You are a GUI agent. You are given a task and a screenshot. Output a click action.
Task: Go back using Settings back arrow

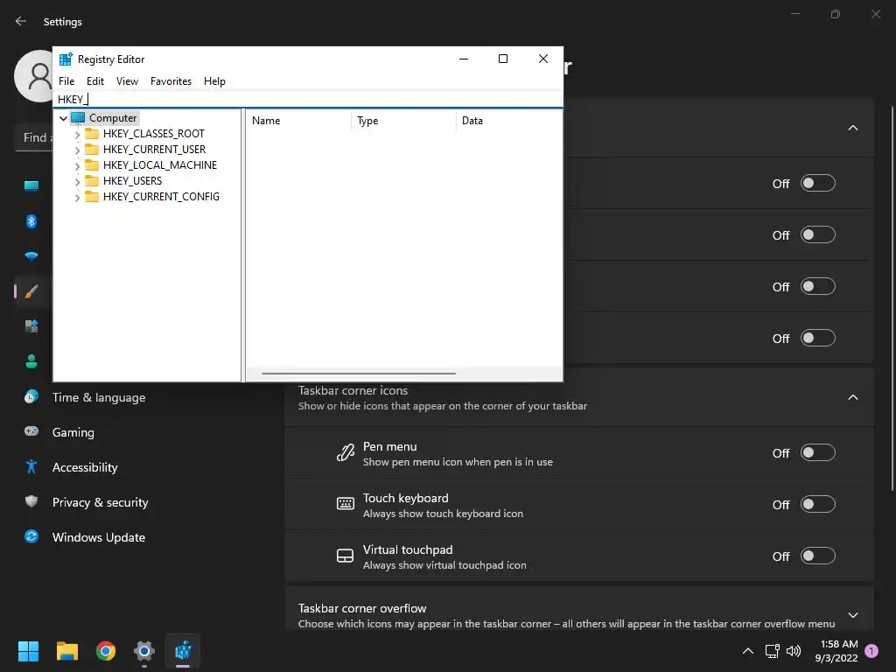tap(21, 21)
